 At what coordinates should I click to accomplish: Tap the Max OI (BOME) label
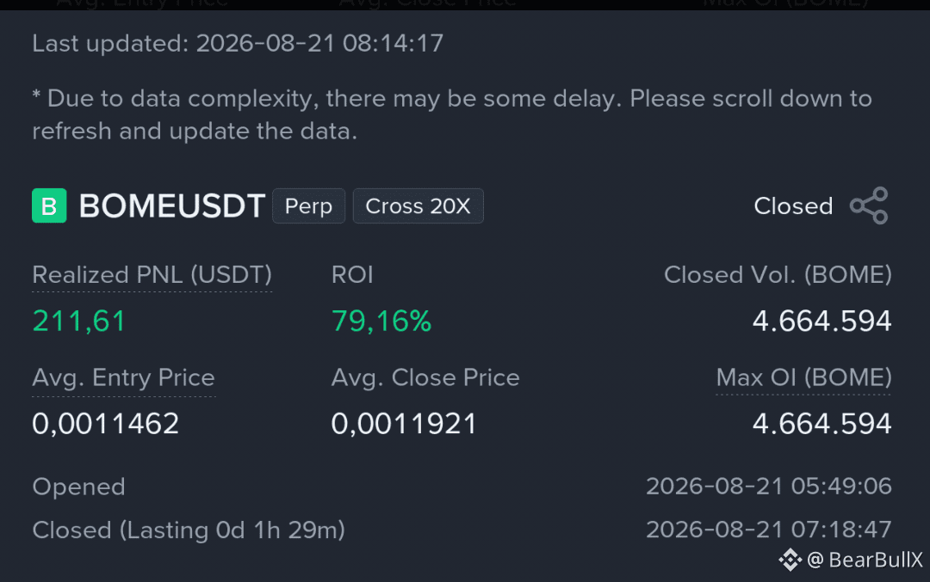tap(803, 377)
